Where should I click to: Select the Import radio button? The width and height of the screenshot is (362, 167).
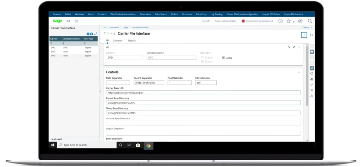pyautogui.click(x=202, y=57)
